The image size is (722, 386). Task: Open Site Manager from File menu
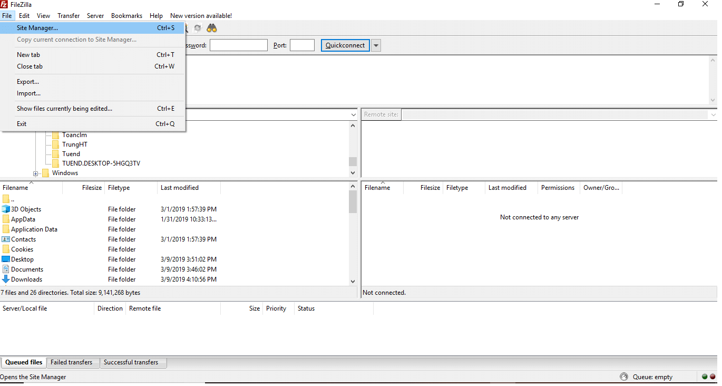92,28
